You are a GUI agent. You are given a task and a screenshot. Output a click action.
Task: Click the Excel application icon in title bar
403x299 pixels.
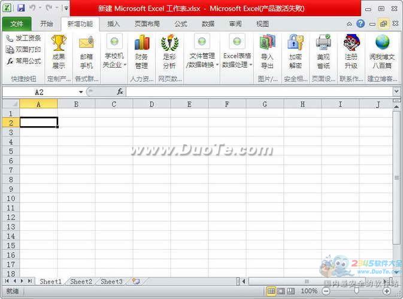[x=7, y=8]
